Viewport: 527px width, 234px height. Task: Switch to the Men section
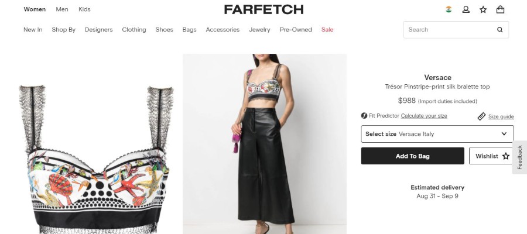point(62,9)
